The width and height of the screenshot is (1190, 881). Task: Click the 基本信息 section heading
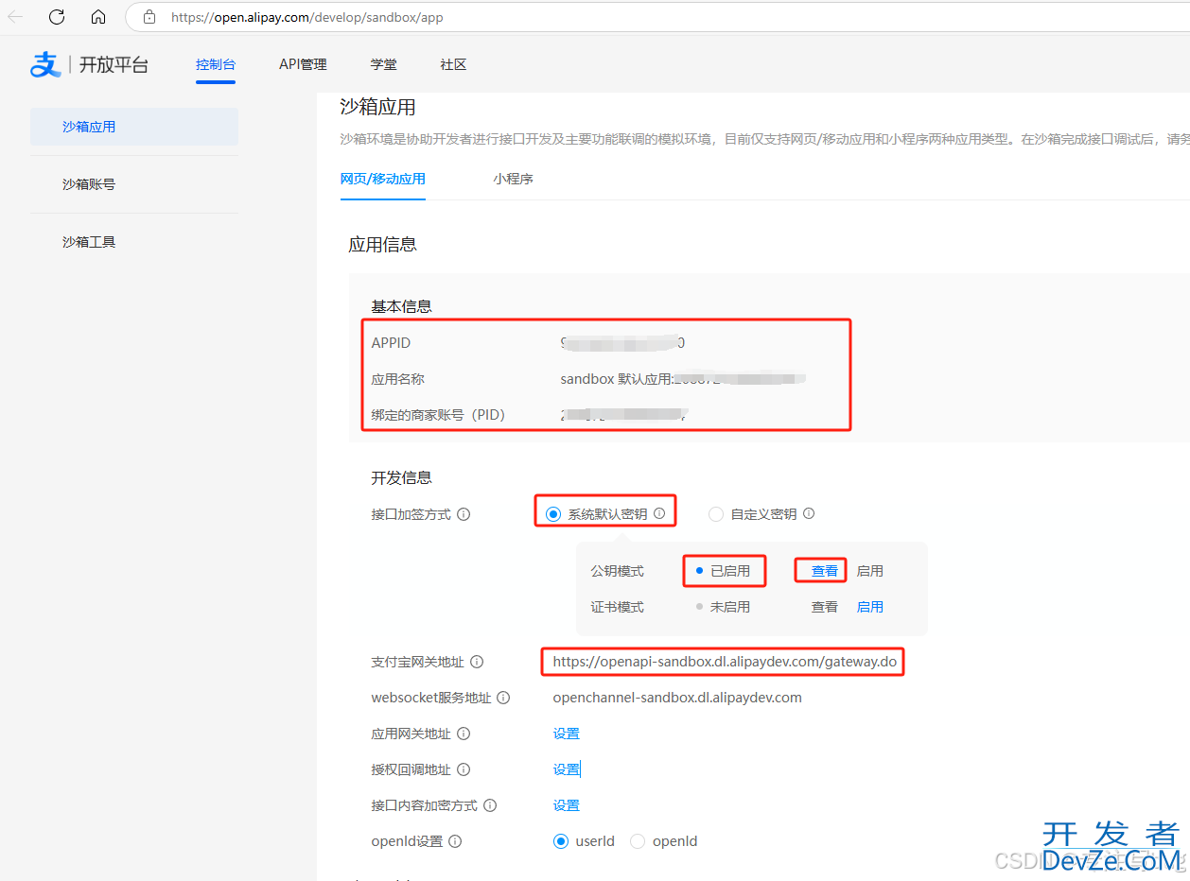click(x=402, y=306)
